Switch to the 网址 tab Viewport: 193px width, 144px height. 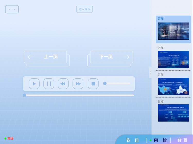(x=160, y=140)
